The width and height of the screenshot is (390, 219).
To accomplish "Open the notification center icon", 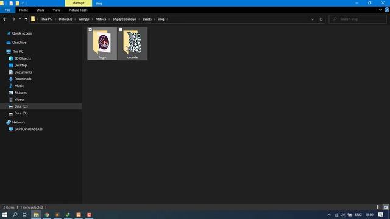I will point(381,215).
